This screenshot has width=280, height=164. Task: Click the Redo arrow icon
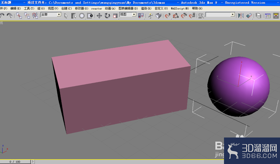tap(9, 15)
